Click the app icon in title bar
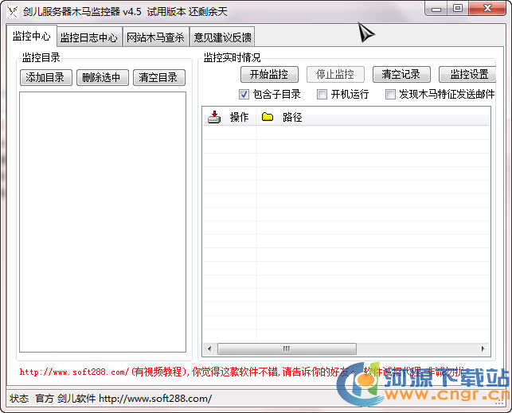This screenshot has height=413, width=512. pos(13,12)
